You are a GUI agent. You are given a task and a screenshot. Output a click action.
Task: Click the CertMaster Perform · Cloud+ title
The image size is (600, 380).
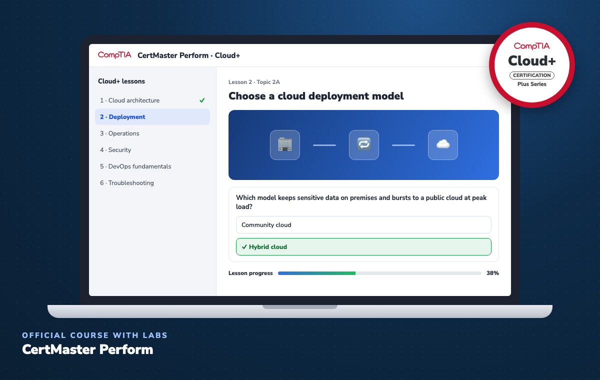coord(189,55)
